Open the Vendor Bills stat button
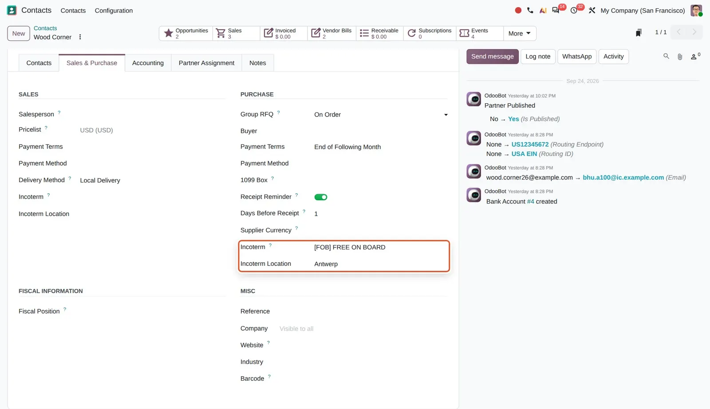The image size is (710, 409). point(331,33)
